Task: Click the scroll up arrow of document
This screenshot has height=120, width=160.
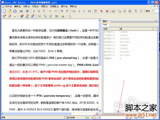Action: click(100, 20)
